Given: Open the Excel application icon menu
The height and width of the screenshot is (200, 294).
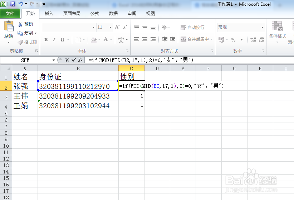Looking at the screenshot, I should pos(3,4).
